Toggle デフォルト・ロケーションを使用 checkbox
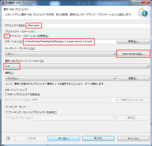The width and height of the screenshot is (152, 146). click(7, 36)
